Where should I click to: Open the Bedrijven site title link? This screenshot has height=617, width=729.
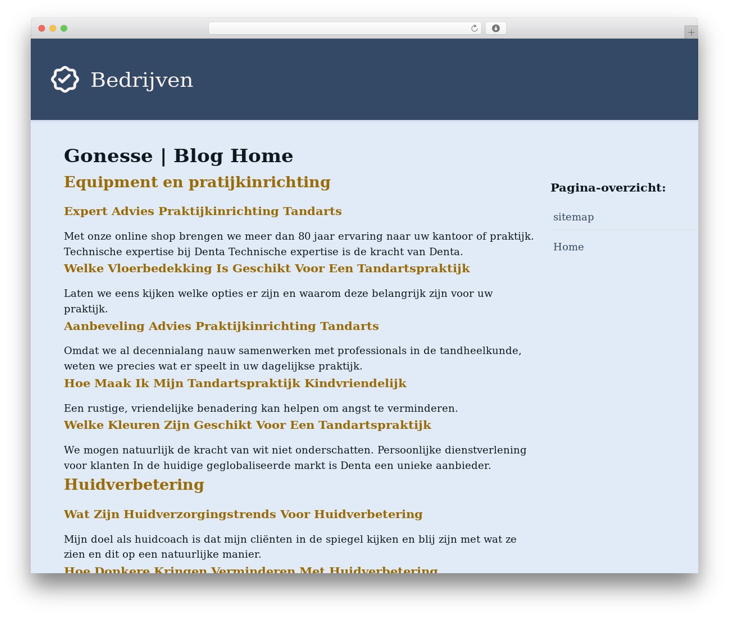pos(142,80)
